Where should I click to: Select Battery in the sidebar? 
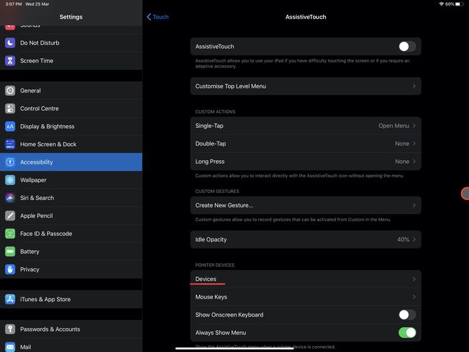[x=71, y=251]
